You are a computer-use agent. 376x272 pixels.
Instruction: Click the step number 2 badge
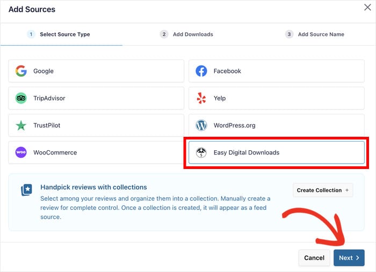164,34
